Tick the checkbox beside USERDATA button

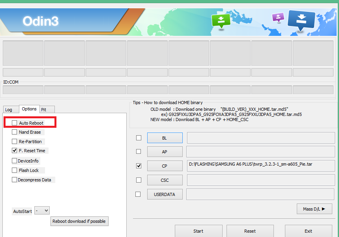[138, 194]
